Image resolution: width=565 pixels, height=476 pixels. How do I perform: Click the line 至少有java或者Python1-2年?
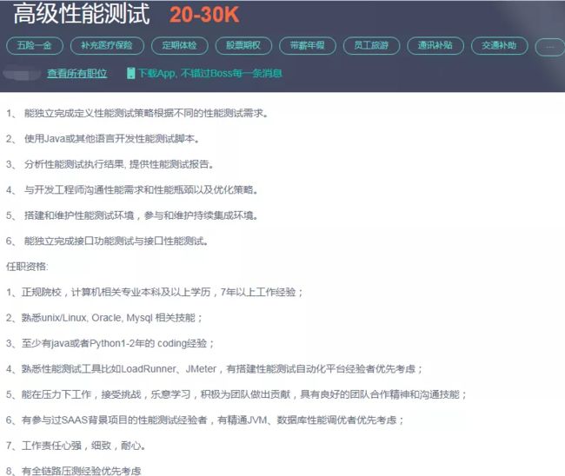110,343
